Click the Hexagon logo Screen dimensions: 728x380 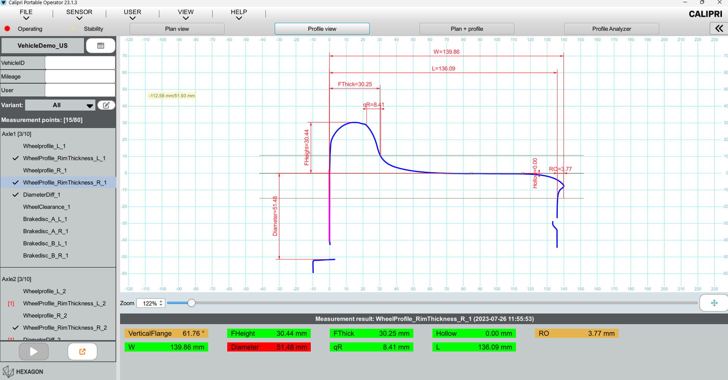(23, 372)
